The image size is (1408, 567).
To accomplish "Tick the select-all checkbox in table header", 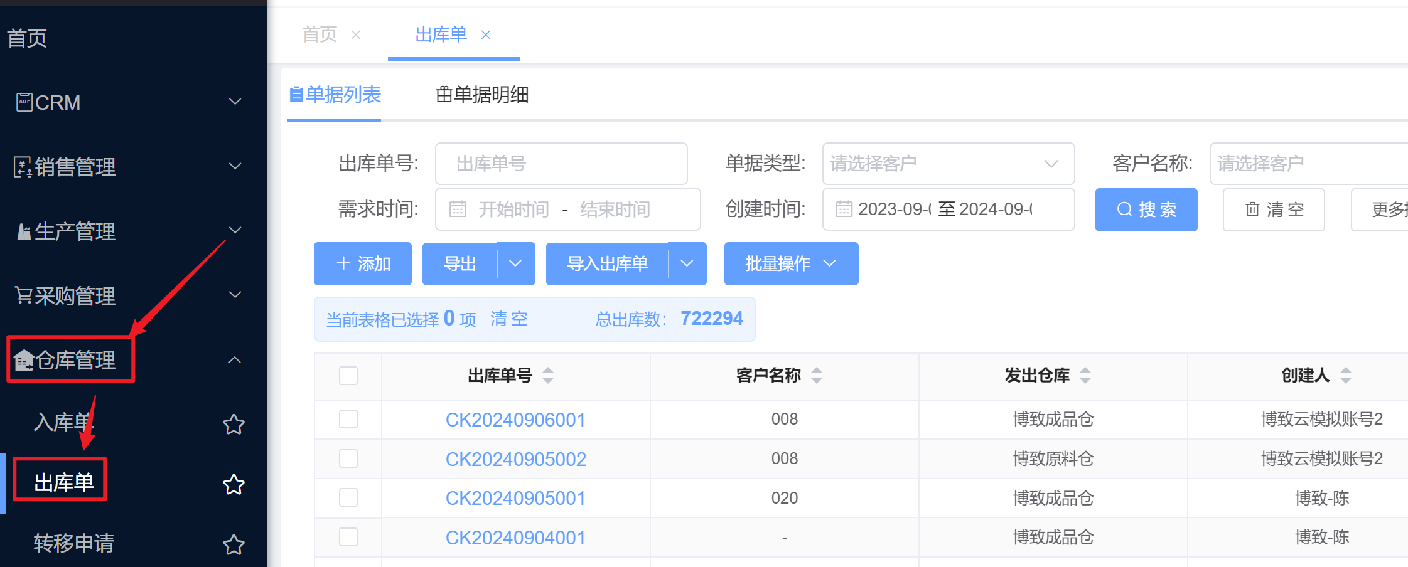I will point(348,376).
